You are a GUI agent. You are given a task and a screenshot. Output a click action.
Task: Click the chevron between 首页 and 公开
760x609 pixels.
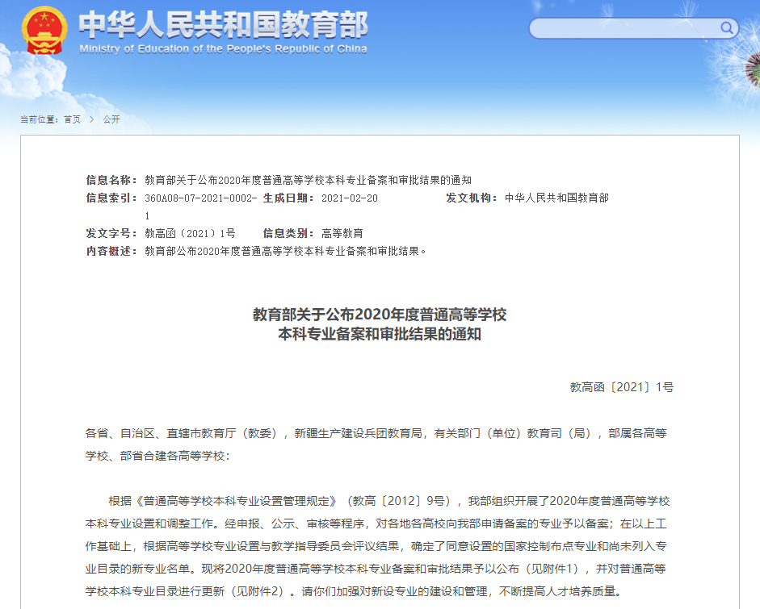coord(90,118)
